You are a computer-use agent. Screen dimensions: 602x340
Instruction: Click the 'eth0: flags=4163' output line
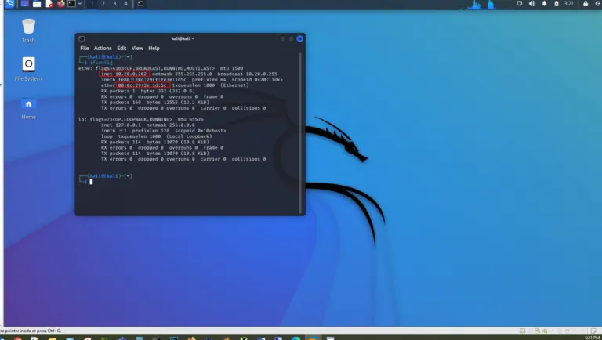pyautogui.click(x=161, y=68)
